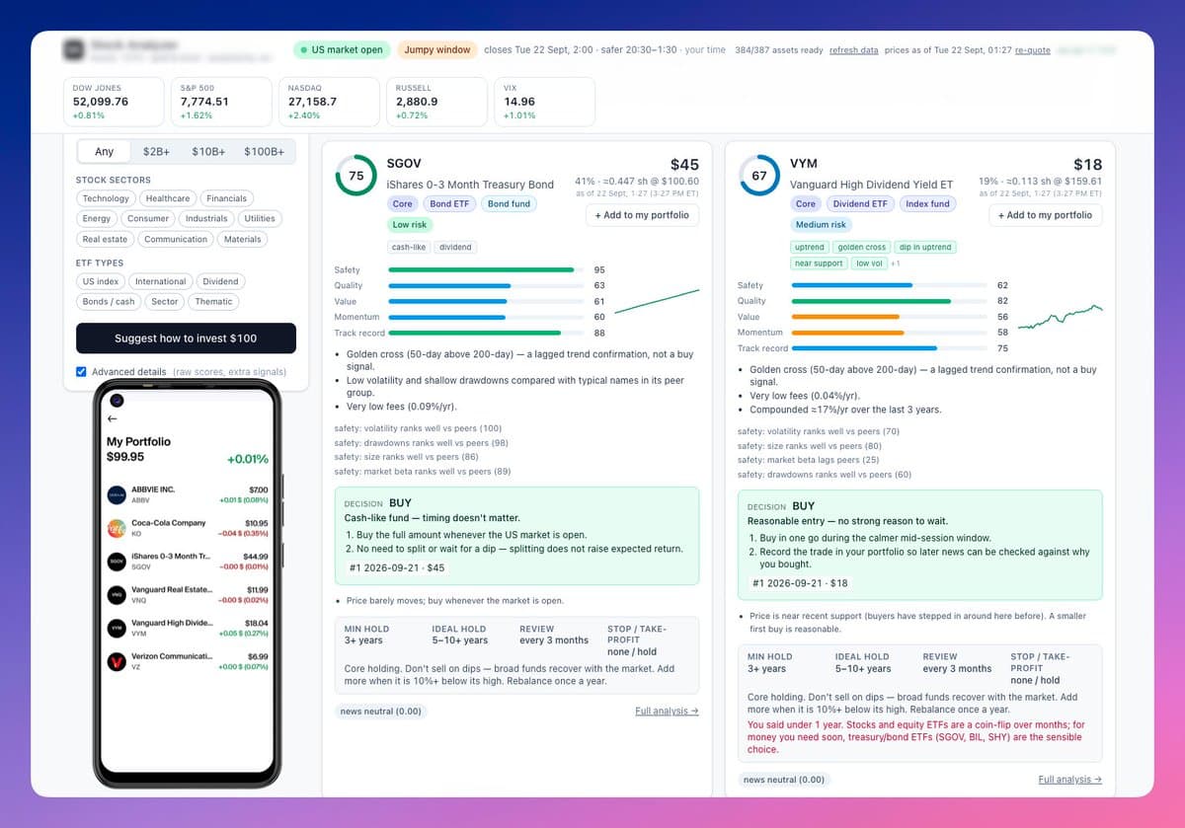
Task: Tap the Verizon logo icon in phone portfolio
Action: pyautogui.click(x=116, y=662)
